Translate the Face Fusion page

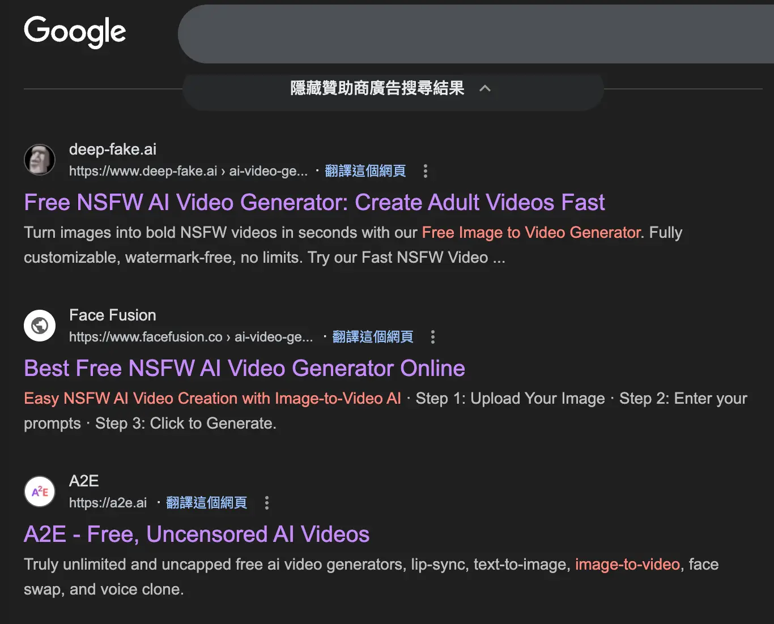373,337
